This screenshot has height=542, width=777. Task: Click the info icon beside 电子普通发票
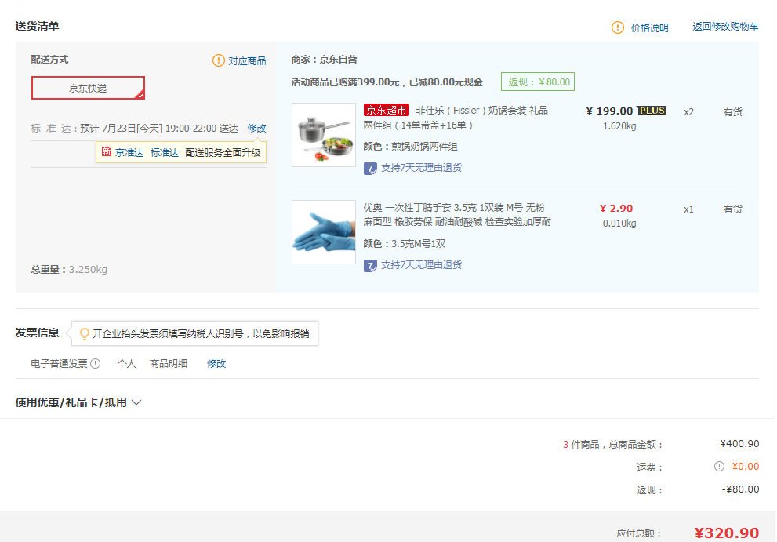95,363
